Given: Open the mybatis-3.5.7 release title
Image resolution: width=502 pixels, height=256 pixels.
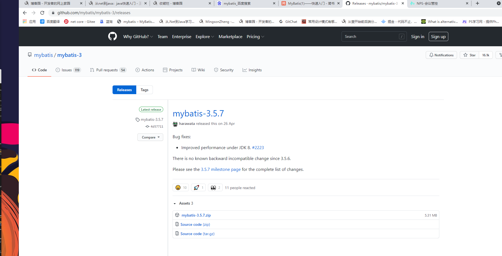Looking at the screenshot, I should point(198,113).
